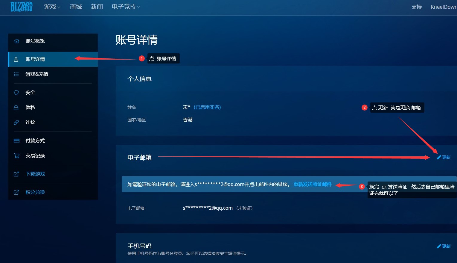457x263 pixels.
Task: Click the Blizzard logo
Action: [x=21, y=7]
